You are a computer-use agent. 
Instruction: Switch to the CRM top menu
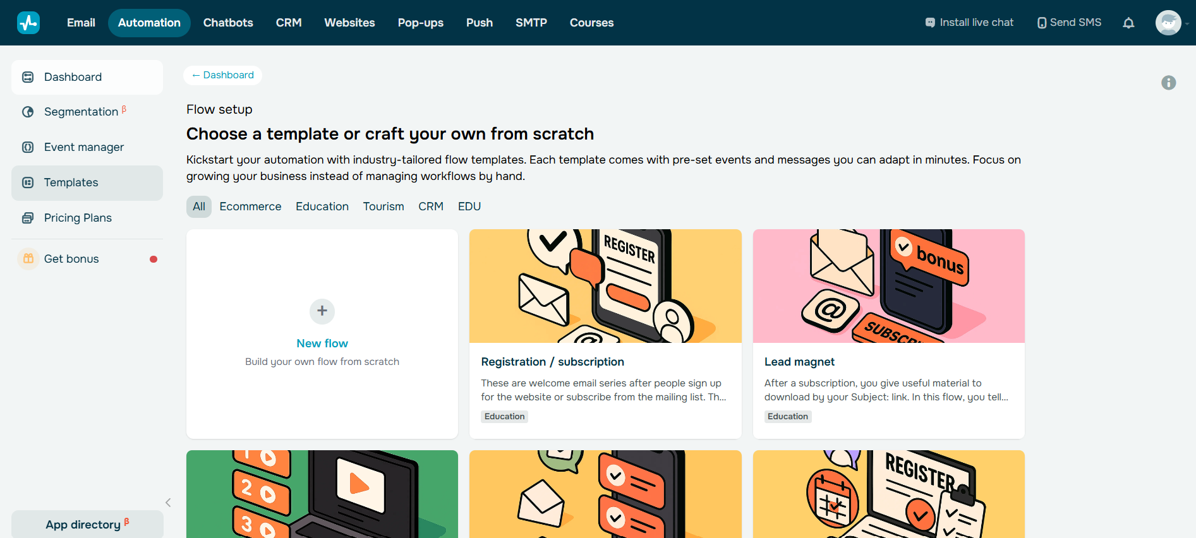289,23
